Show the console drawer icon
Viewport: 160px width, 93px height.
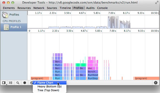11,83
